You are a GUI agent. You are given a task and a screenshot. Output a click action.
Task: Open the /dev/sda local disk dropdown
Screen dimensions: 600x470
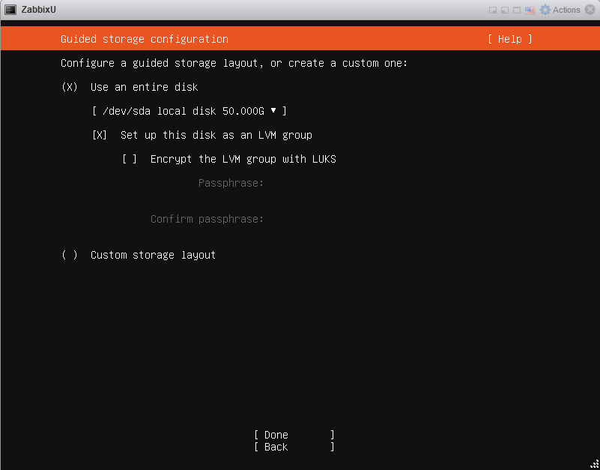pyautogui.click(x=189, y=111)
